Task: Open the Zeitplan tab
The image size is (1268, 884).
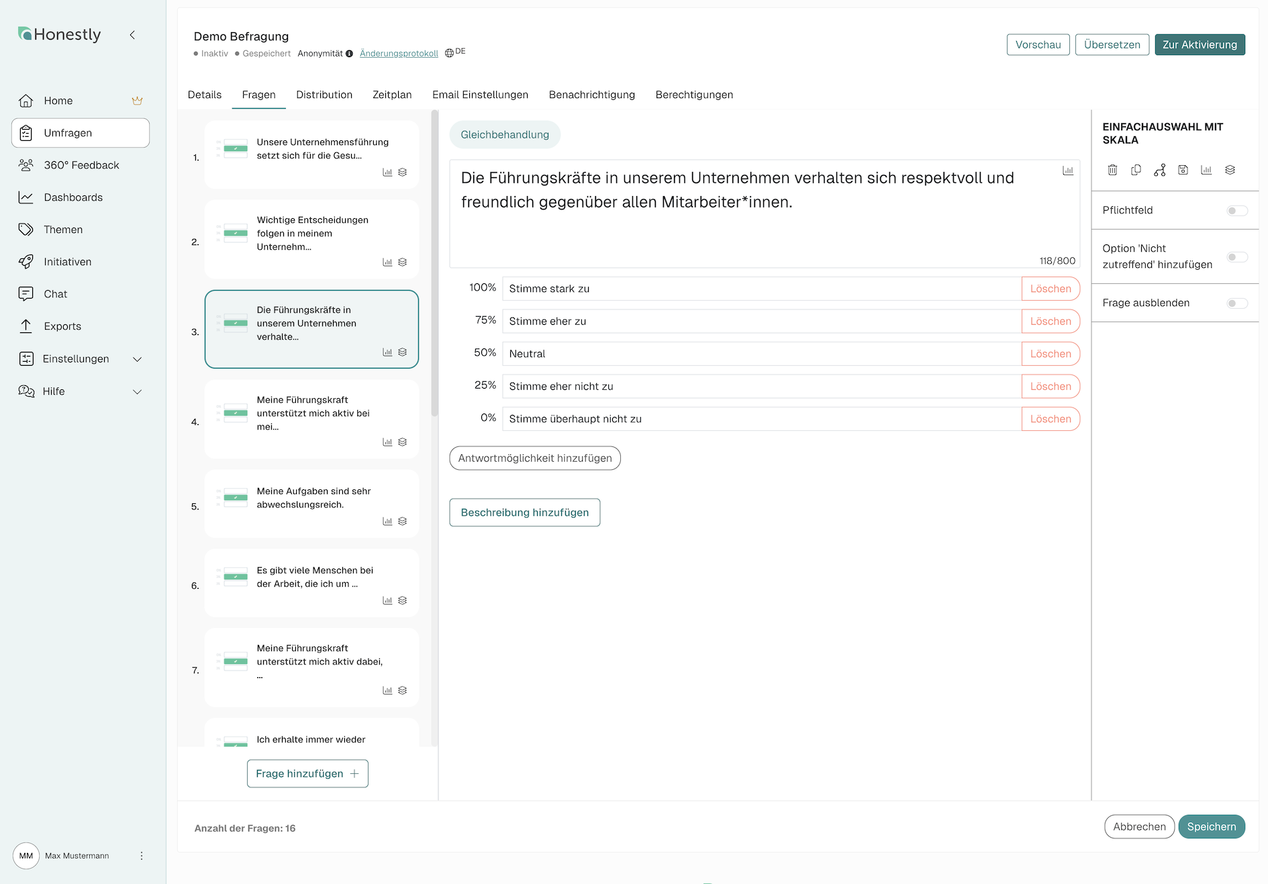Action: (392, 95)
